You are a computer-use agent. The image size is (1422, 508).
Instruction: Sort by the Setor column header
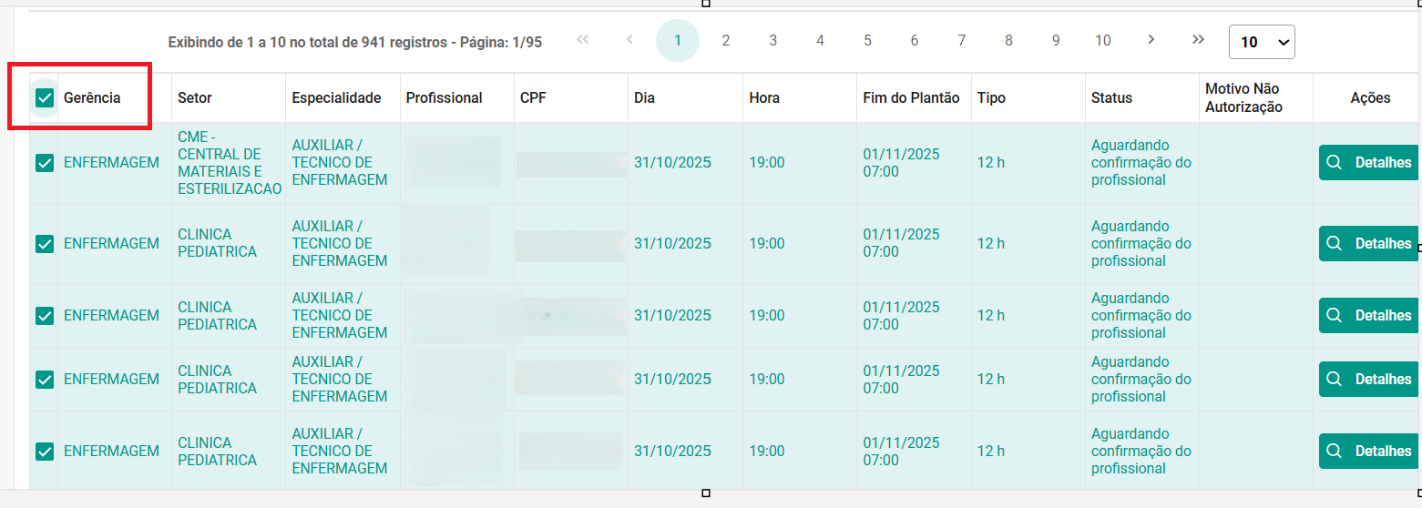point(195,98)
